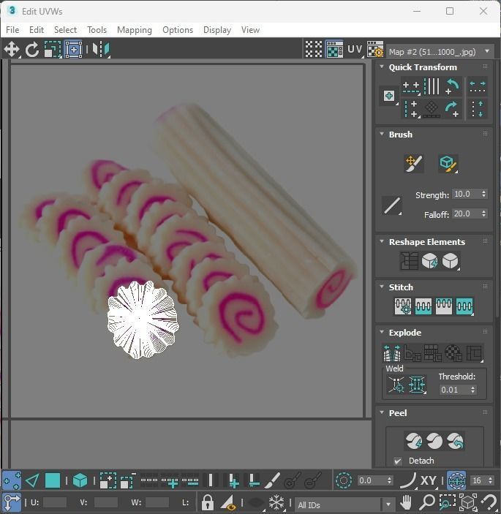Adjust the Falloff spinner arrows

pos(483,213)
